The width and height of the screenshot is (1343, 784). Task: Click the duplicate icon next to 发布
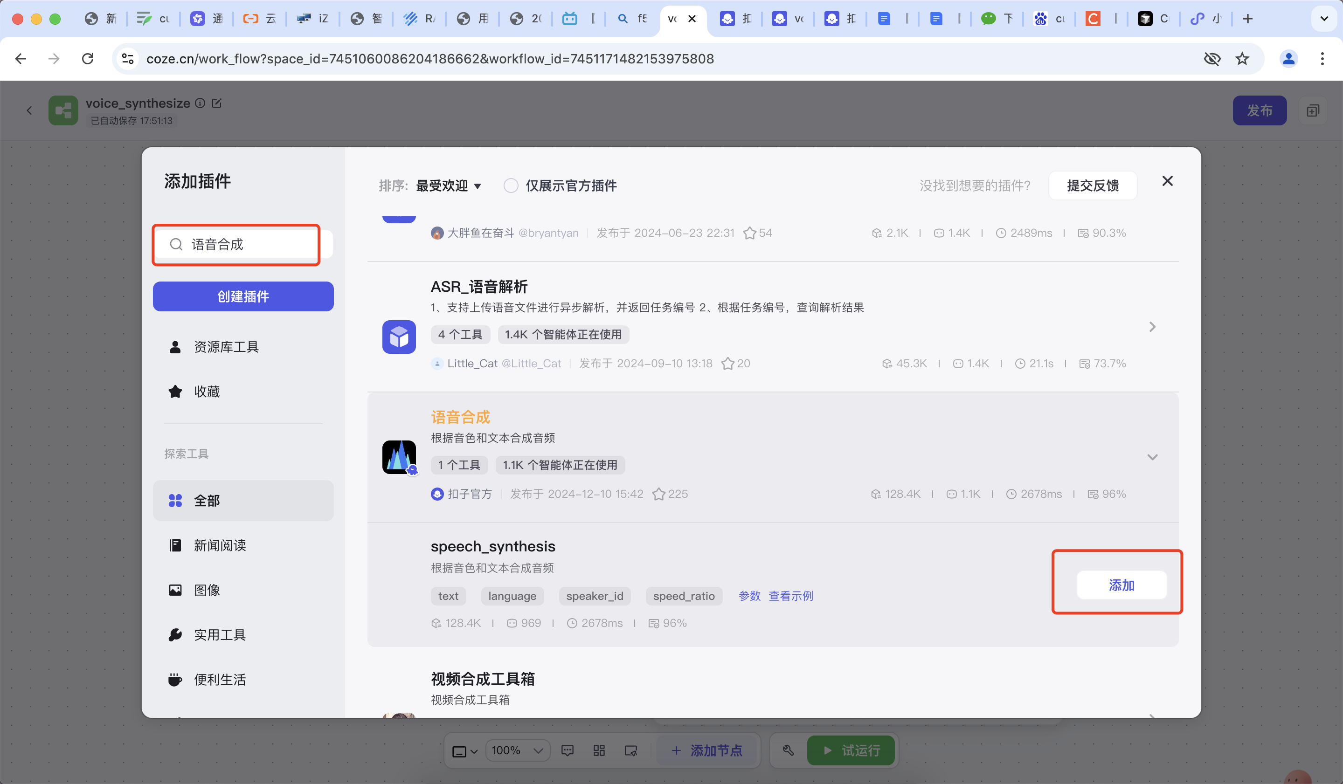[x=1313, y=110]
